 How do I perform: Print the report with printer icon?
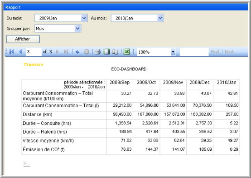coord(97,52)
